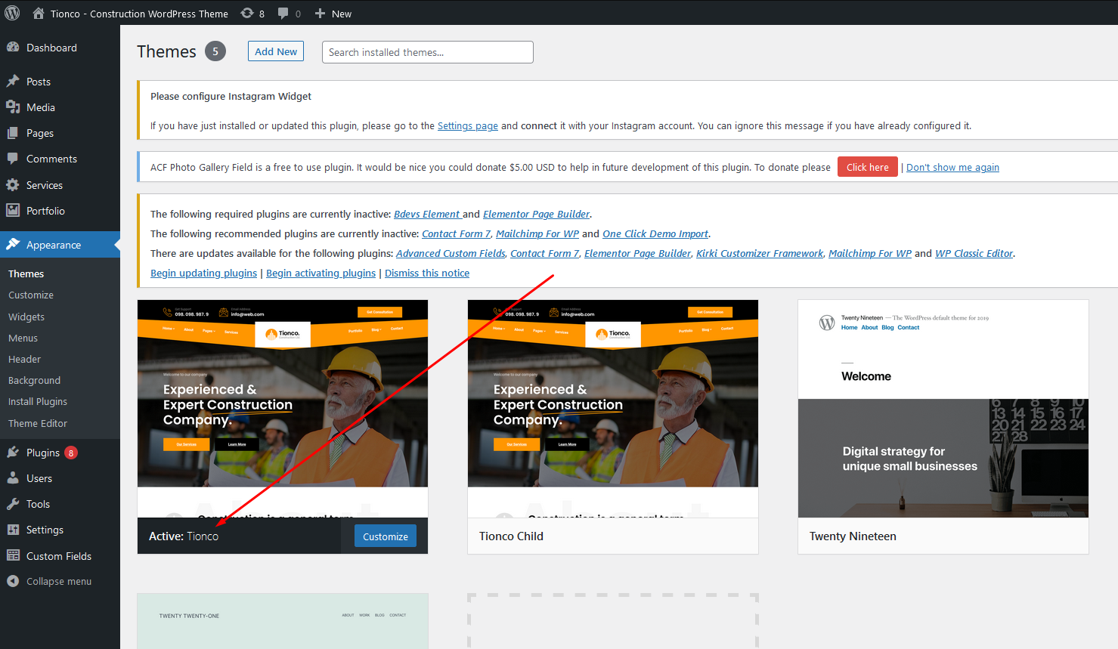This screenshot has width=1118, height=649.
Task: Open the Instagram Settings page link
Action: tap(468, 125)
